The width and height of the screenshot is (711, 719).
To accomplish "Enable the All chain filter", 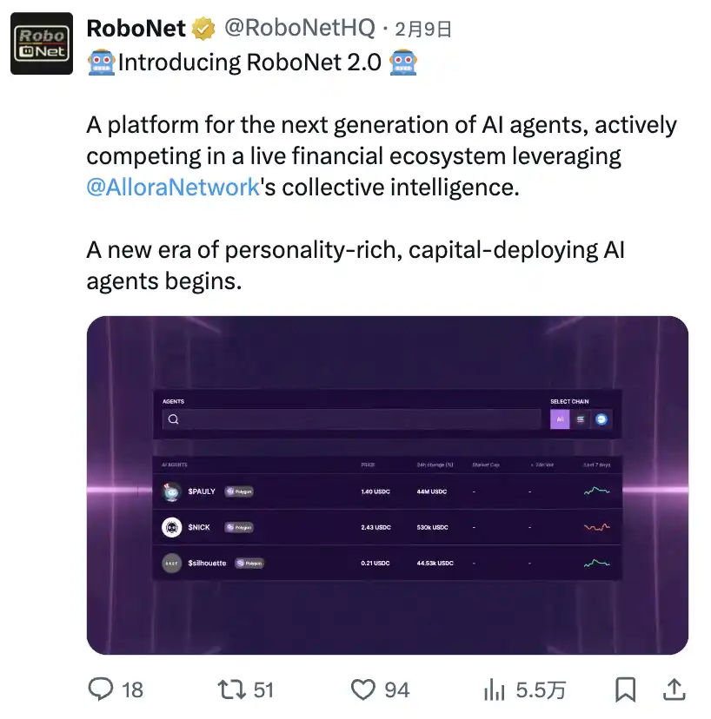I will click(560, 419).
